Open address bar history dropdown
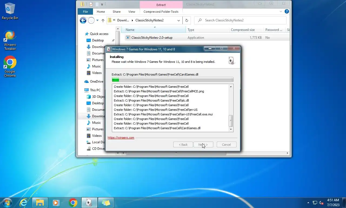This screenshot has height=208, width=346. click(x=179, y=20)
